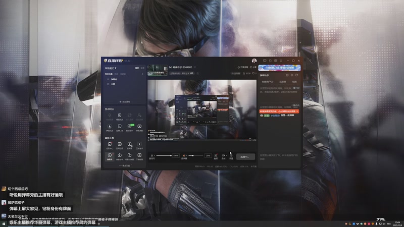The image size is (404, 227).
Task: Click the edit icon next to room title
Action: pos(195,67)
